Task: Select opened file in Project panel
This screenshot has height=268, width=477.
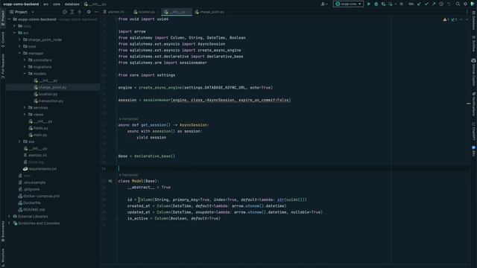Action: point(65,12)
